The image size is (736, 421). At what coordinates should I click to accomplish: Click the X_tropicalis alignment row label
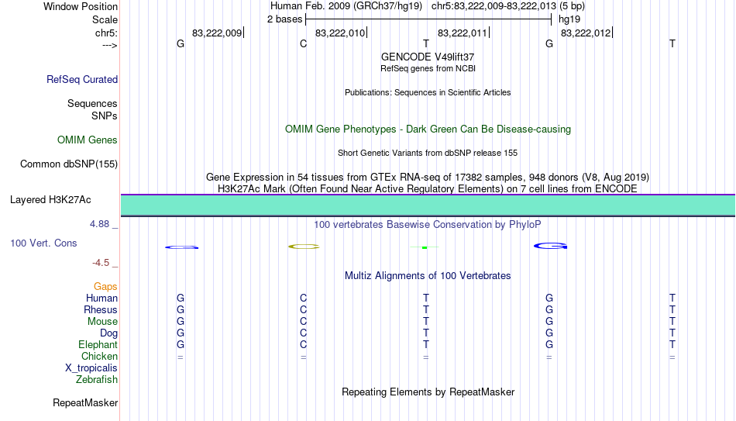[91, 368]
